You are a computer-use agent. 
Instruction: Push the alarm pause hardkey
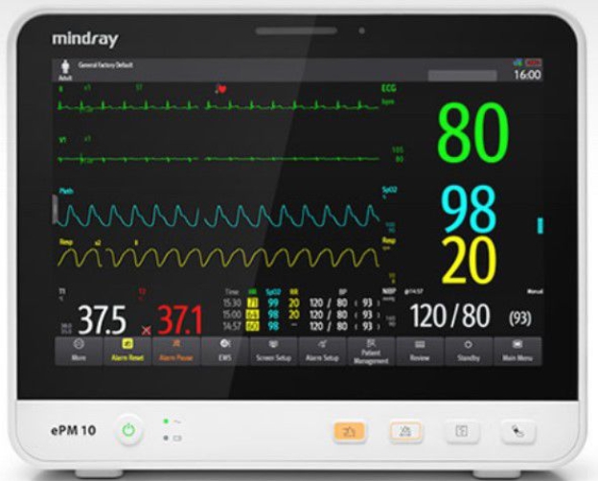pyautogui.click(x=405, y=432)
